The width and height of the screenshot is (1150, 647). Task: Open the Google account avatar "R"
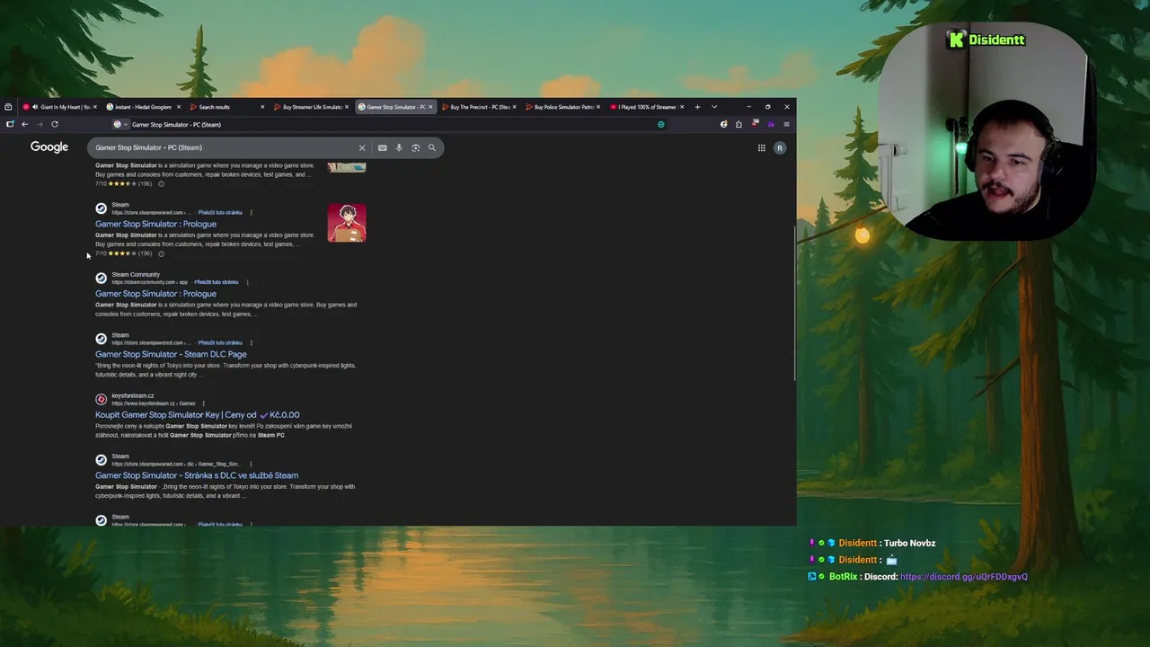(x=780, y=147)
